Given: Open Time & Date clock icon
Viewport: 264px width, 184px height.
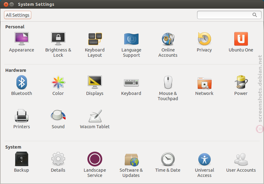Looking at the screenshot, I should [168, 159].
